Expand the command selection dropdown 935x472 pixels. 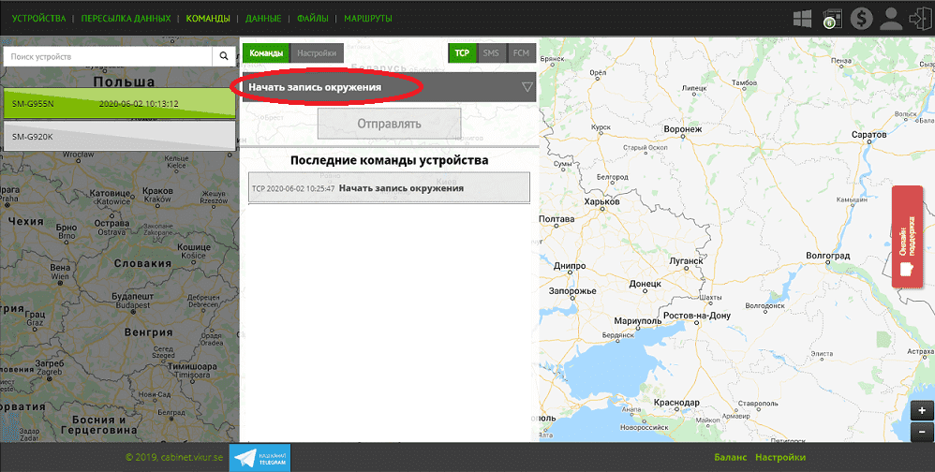coord(527,87)
